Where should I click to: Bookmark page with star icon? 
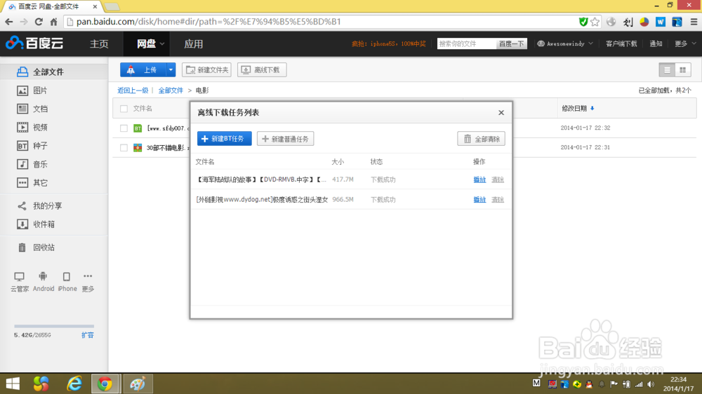pos(595,22)
